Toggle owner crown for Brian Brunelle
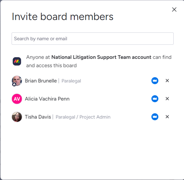 [155, 81]
